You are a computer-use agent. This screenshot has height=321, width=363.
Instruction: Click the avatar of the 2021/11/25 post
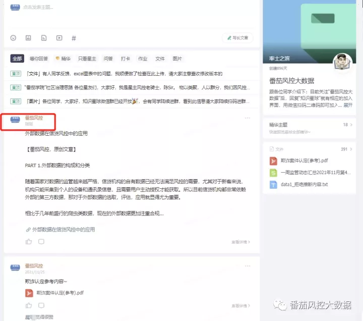point(15,268)
